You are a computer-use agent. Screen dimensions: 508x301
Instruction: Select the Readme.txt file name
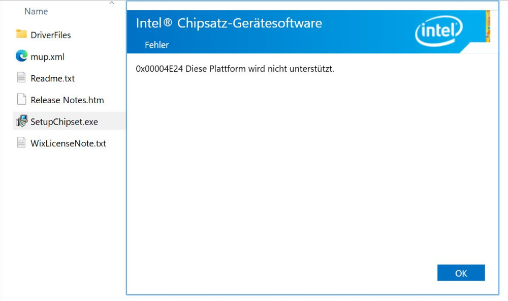(x=53, y=79)
